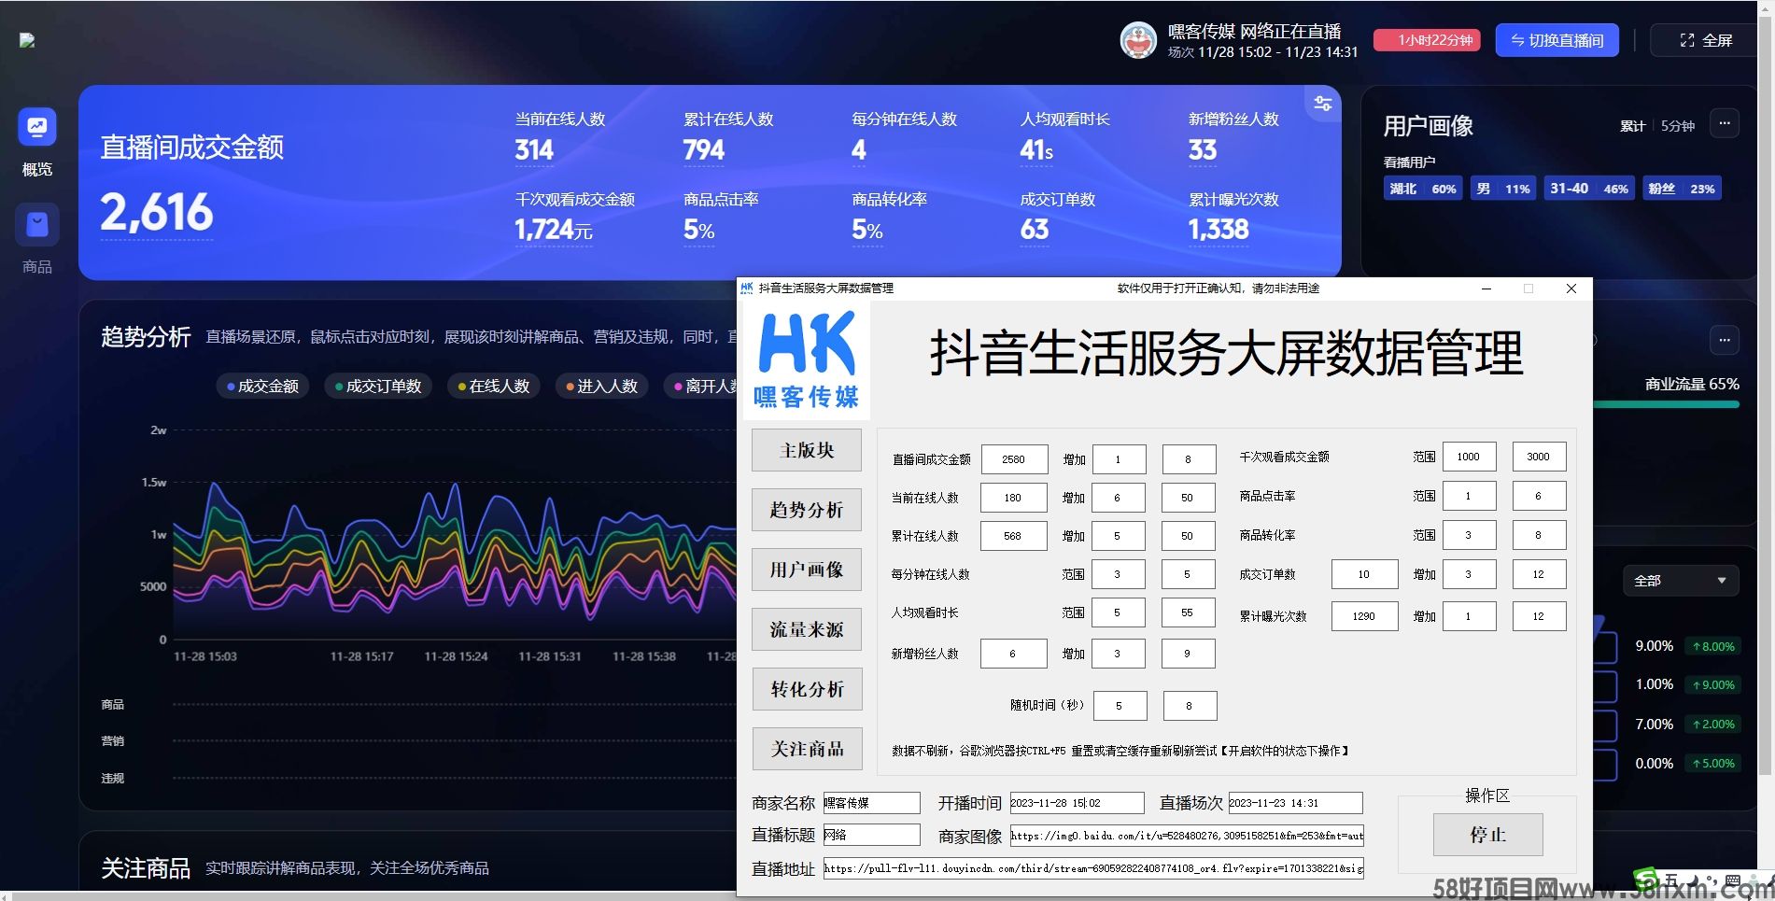Click the 千次观看成交金额 range field 3000
Screen dimensions: 1775x901
[1540, 457]
